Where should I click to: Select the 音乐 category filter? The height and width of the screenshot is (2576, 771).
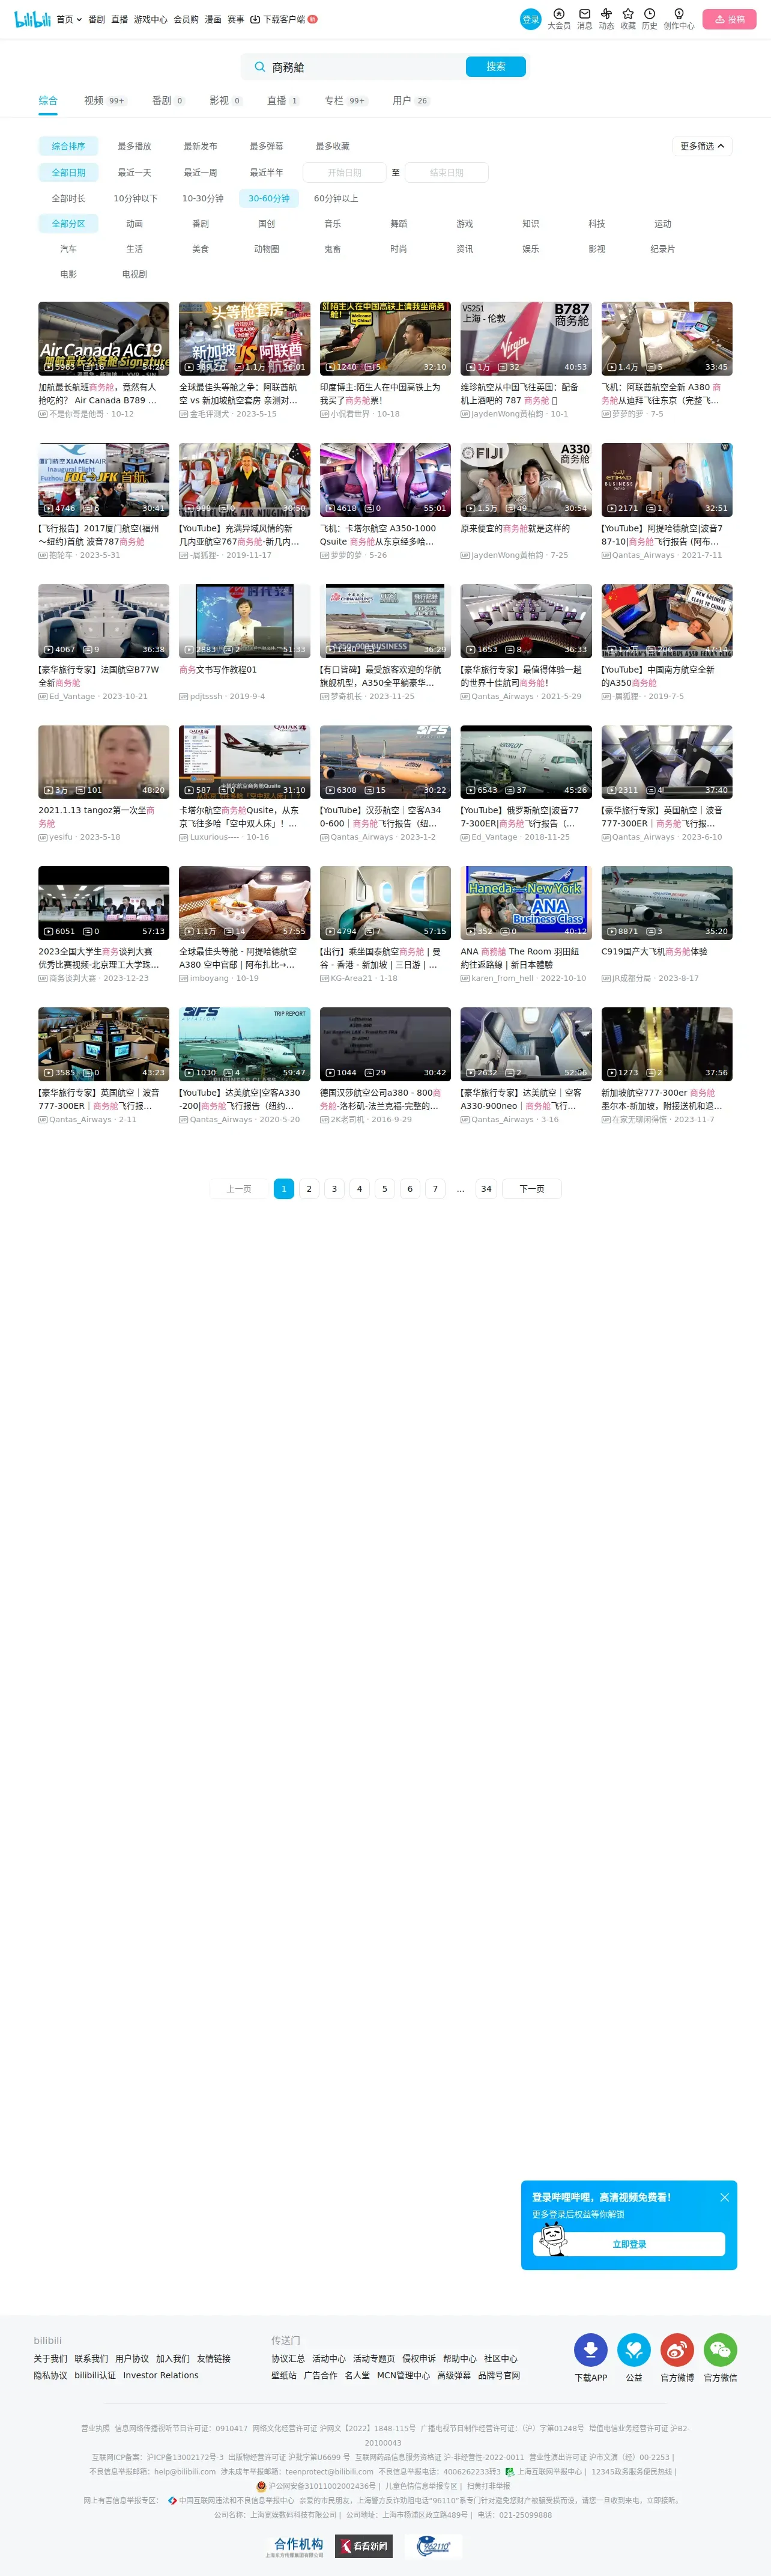tap(333, 224)
